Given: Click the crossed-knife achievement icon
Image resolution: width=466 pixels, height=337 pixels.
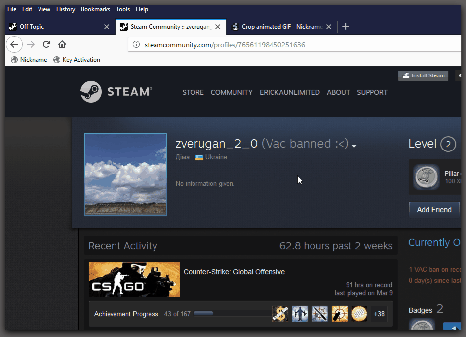Looking at the screenshot, I should click(320, 314).
